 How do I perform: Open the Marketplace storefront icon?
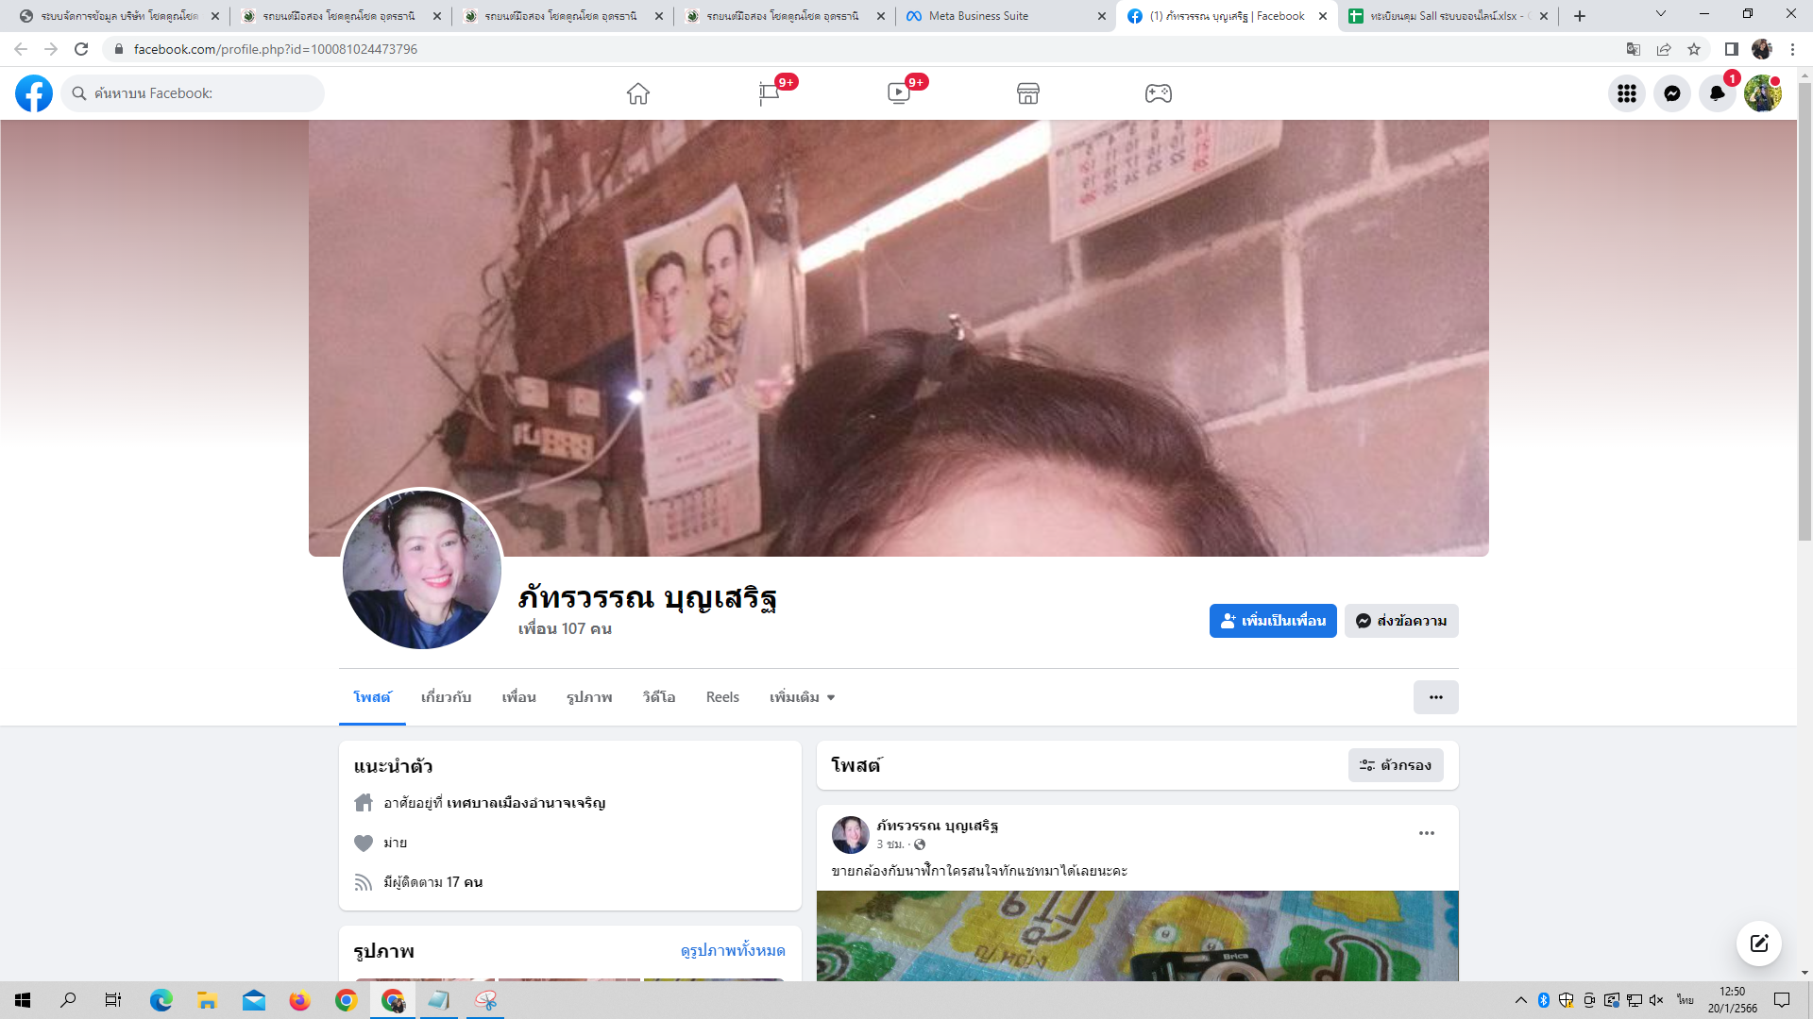click(1028, 93)
